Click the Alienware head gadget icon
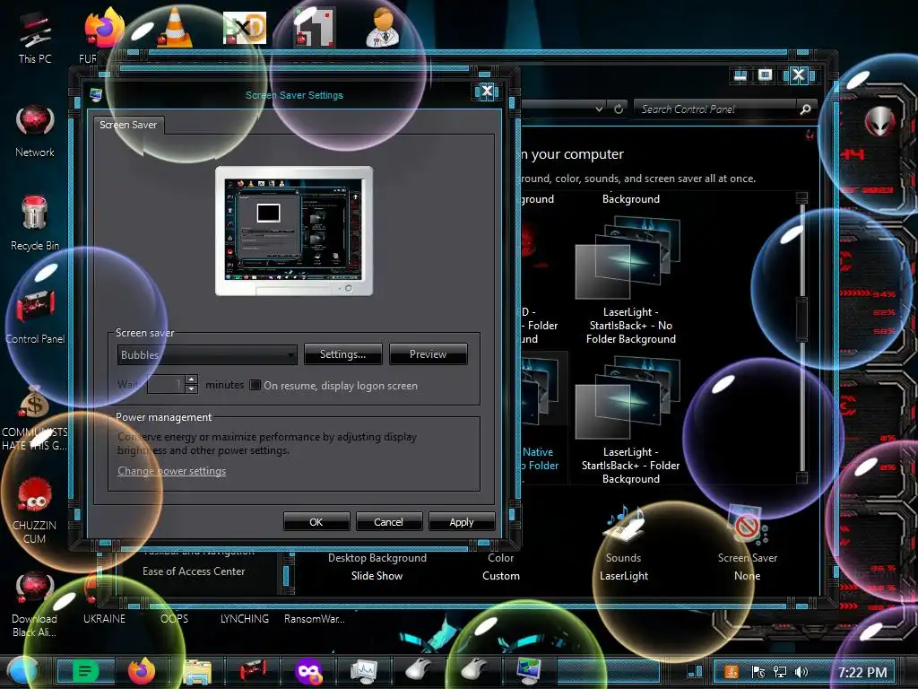918x689 pixels. pos(879,122)
